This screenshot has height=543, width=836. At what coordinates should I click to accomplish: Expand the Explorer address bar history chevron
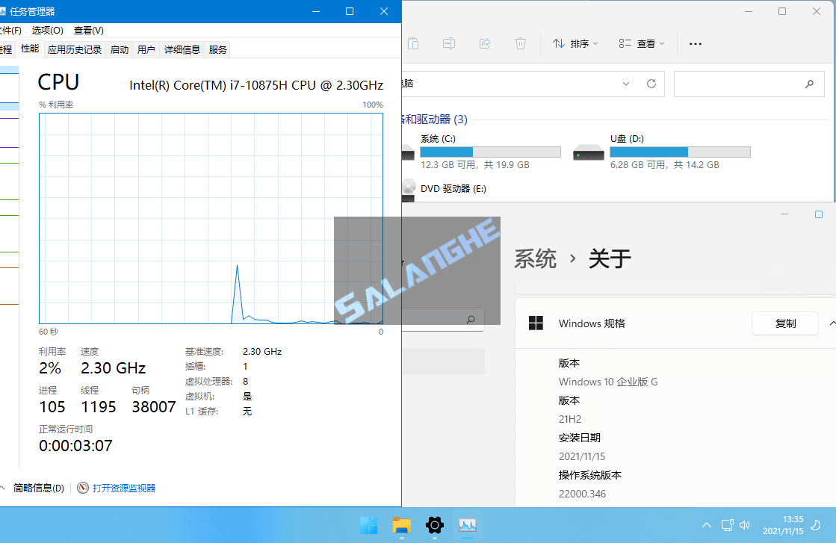pyautogui.click(x=626, y=84)
